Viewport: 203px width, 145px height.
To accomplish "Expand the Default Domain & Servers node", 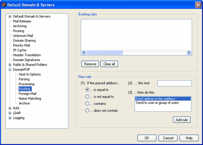I will pos(10,17).
